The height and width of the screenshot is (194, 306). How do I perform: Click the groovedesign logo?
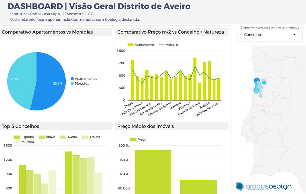click(264, 187)
